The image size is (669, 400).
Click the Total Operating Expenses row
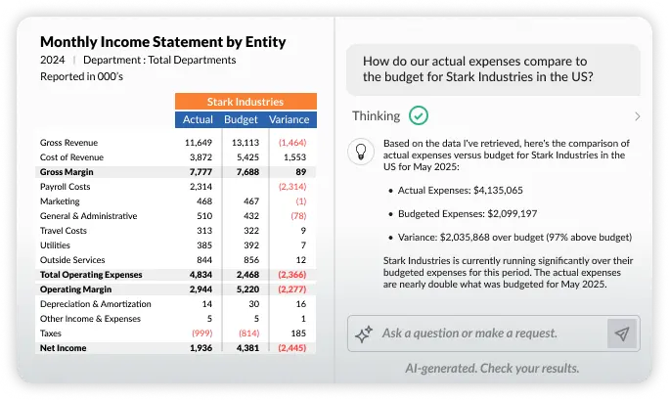point(91,275)
